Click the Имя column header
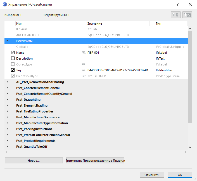197x181 pixels. click(48, 23)
